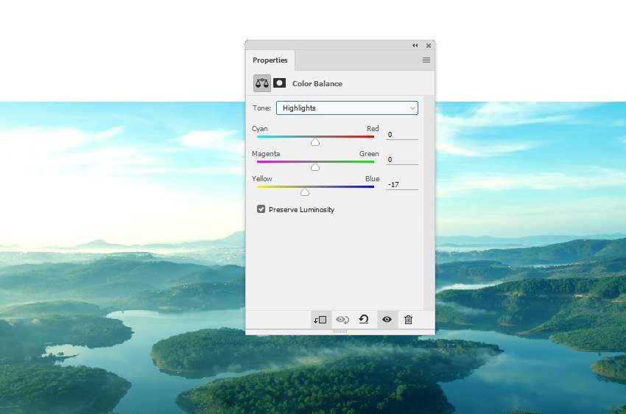626x414 pixels.
Task: Click the view previous state icon
Action: point(342,320)
